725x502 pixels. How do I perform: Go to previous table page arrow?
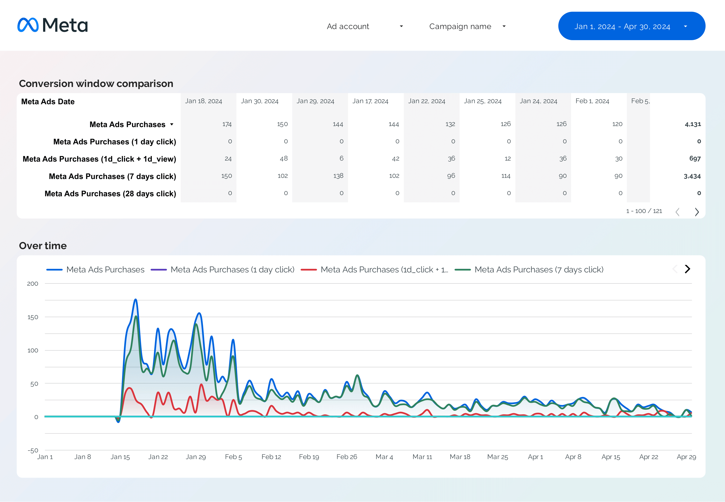[x=678, y=212]
